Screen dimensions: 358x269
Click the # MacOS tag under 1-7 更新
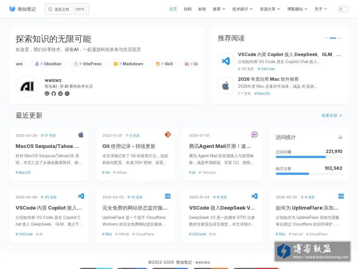coord(262,94)
